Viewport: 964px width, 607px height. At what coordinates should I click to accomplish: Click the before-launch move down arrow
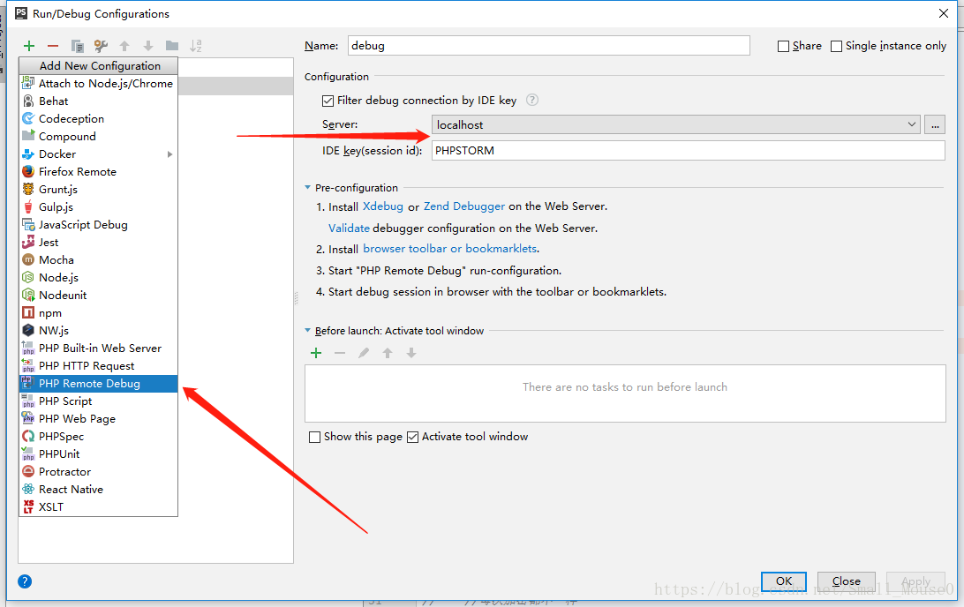[411, 353]
